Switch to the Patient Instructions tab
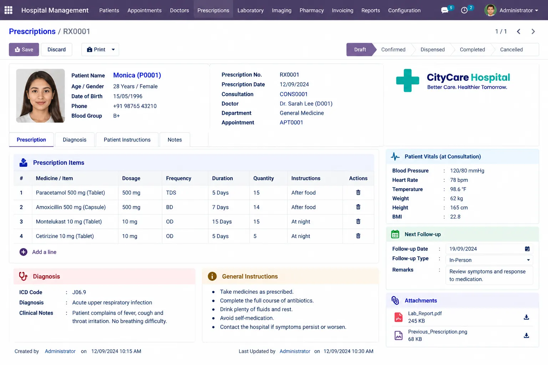548x365 pixels. [127, 140]
